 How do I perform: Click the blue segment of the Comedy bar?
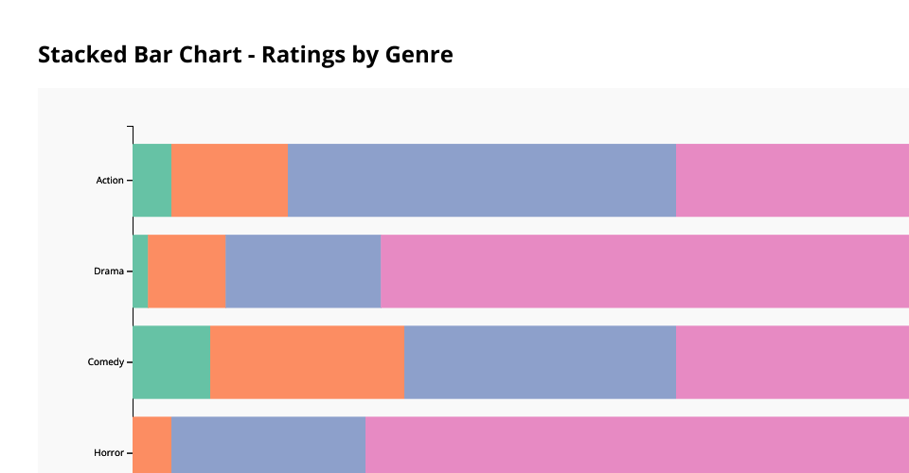541,361
